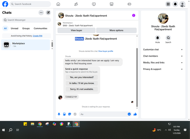The width and height of the screenshot is (190, 139).
Task: Click the chat list scrollbar thumb
Action: click(x=52, y=44)
